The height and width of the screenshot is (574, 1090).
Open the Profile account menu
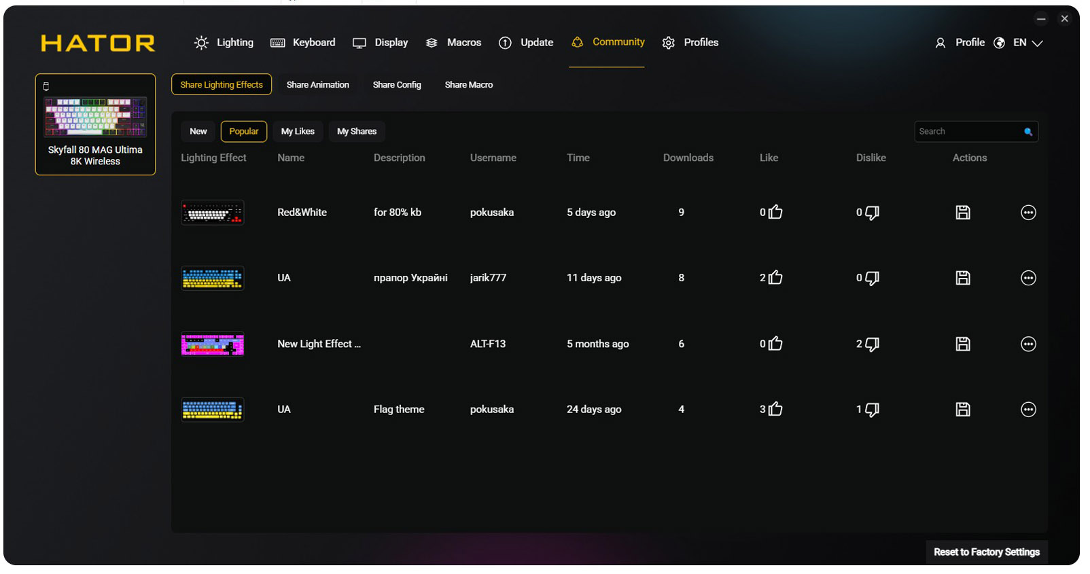point(960,43)
